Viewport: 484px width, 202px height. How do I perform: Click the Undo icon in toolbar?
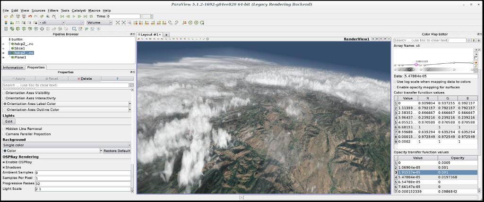pyautogui.click(x=30, y=17)
